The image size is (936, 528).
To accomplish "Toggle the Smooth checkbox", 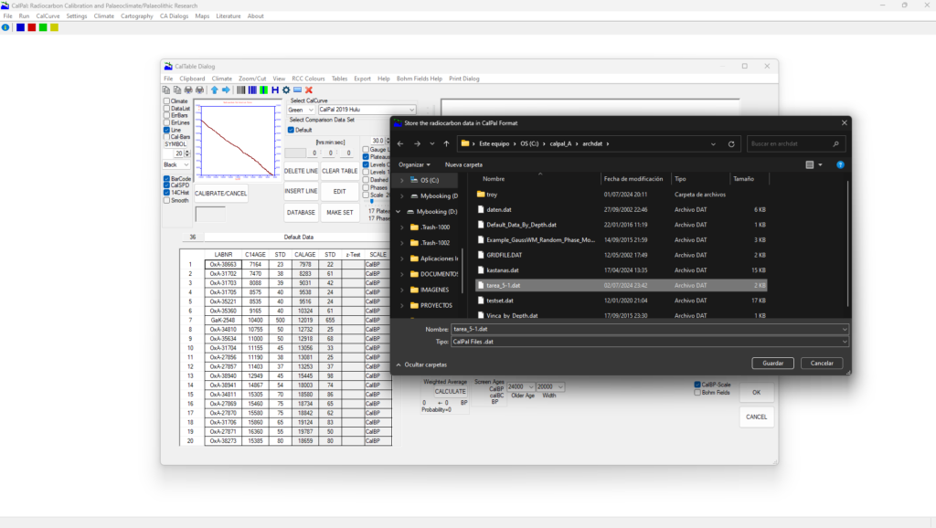I will pos(166,200).
